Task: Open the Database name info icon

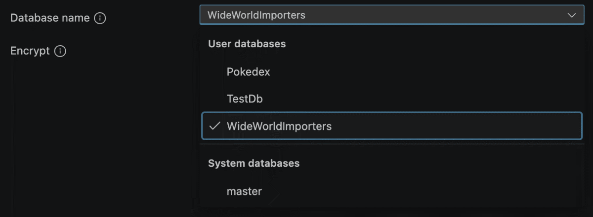Action: 100,18
